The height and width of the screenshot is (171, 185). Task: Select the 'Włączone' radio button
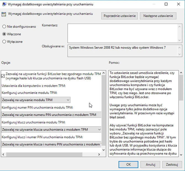tap(4, 34)
